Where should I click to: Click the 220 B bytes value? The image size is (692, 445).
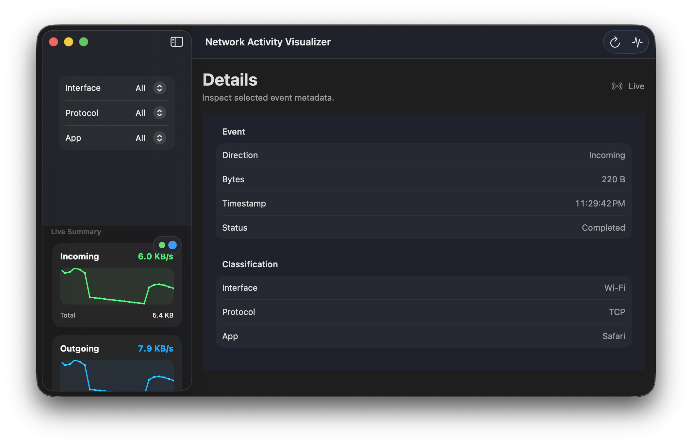[x=613, y=179]
